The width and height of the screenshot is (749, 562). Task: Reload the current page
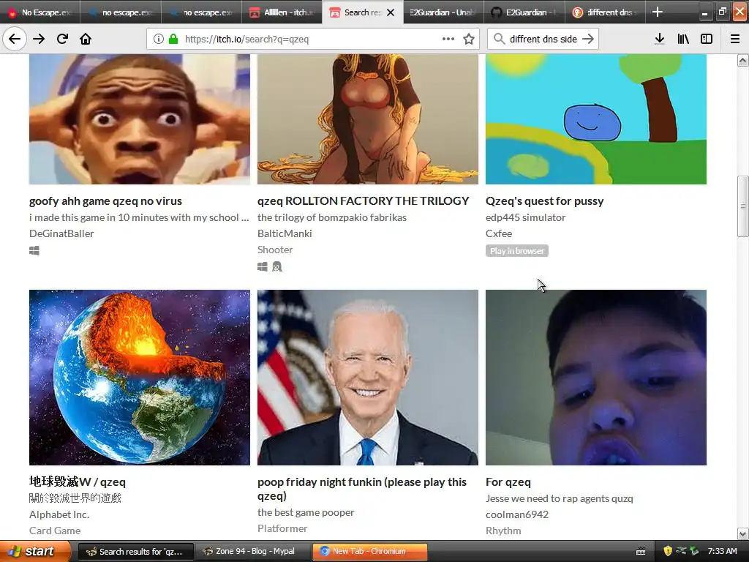coord(62,39)
